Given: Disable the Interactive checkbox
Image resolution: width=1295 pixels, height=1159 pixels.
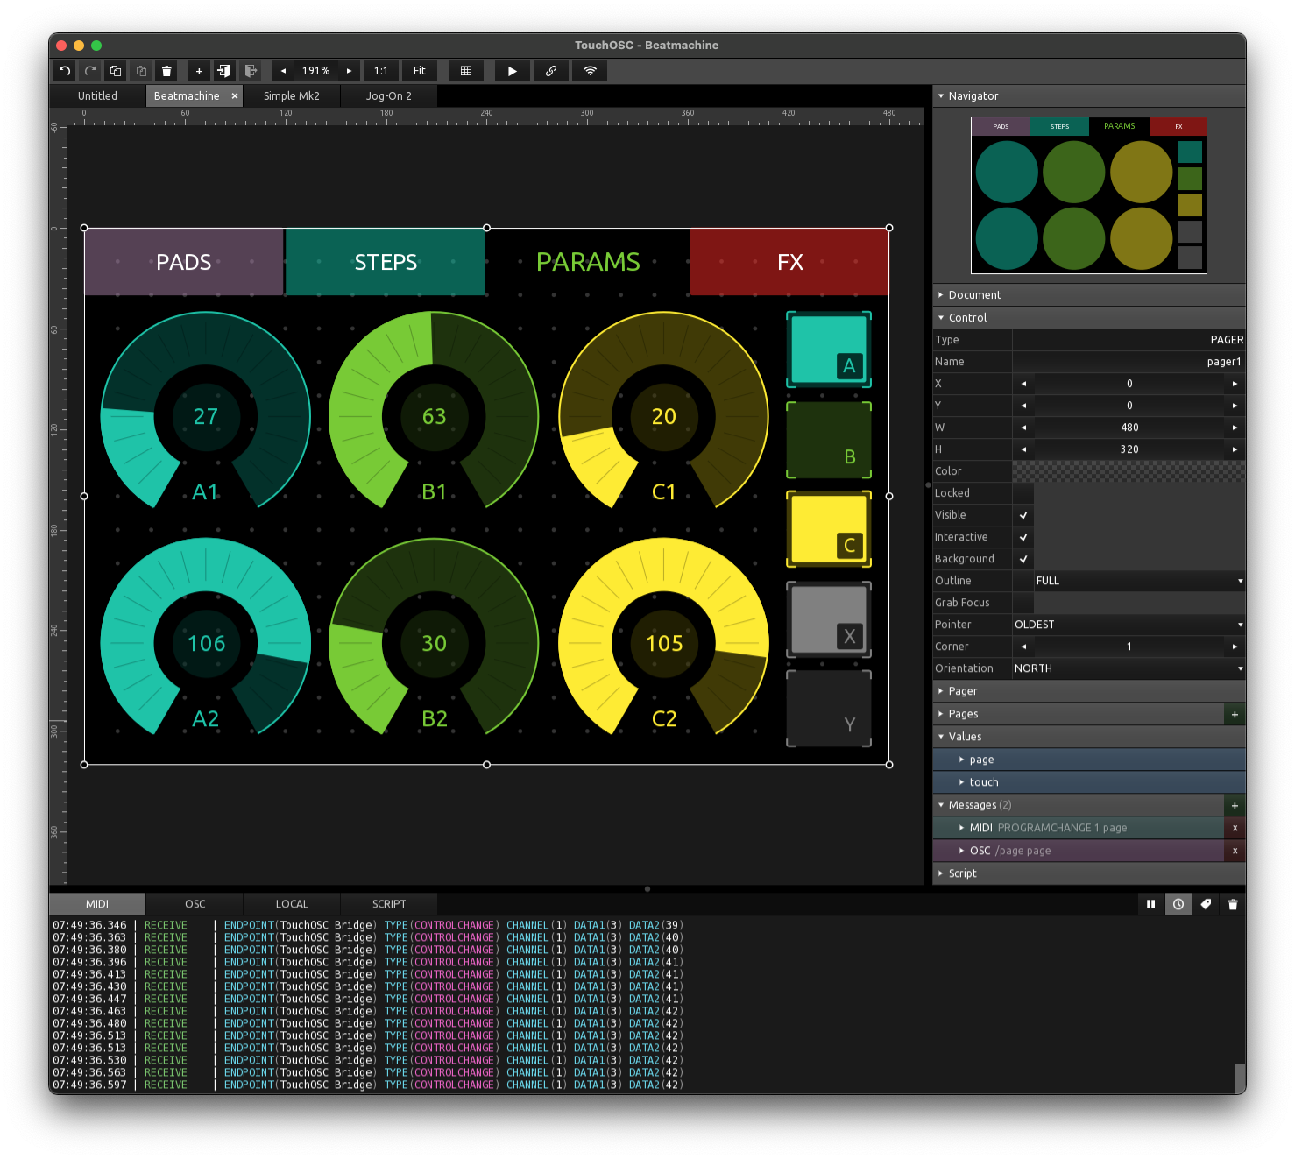Looking at the screenshot, I should (x=1023, y=537).
